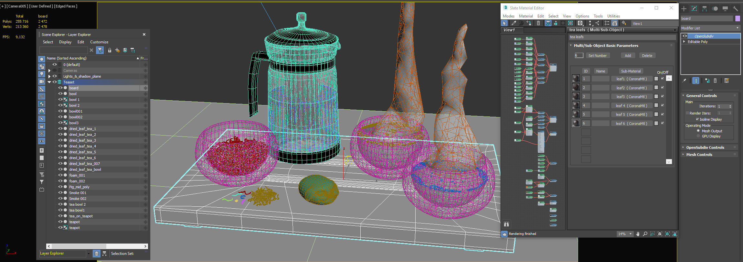Viewport: 743px width, 262px height.
Task: Click create new layer icon in Scene Explorer
Action: coord(117,50)
